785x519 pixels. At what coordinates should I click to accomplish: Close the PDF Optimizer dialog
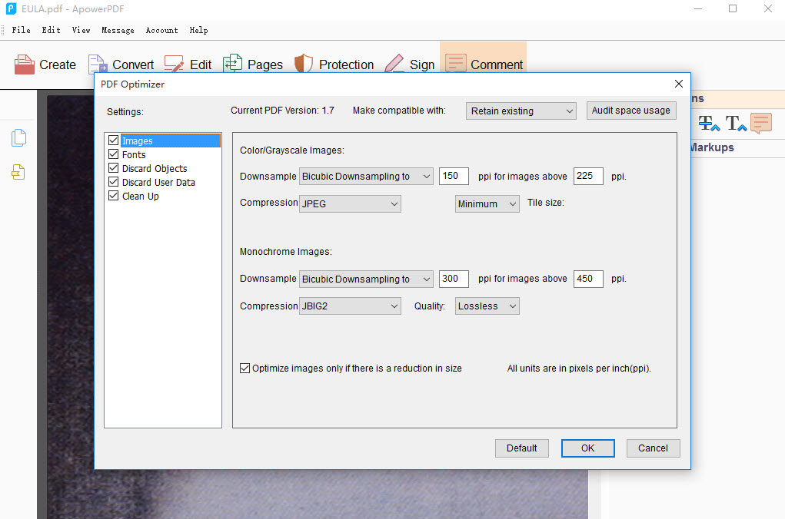pos(678,84)
